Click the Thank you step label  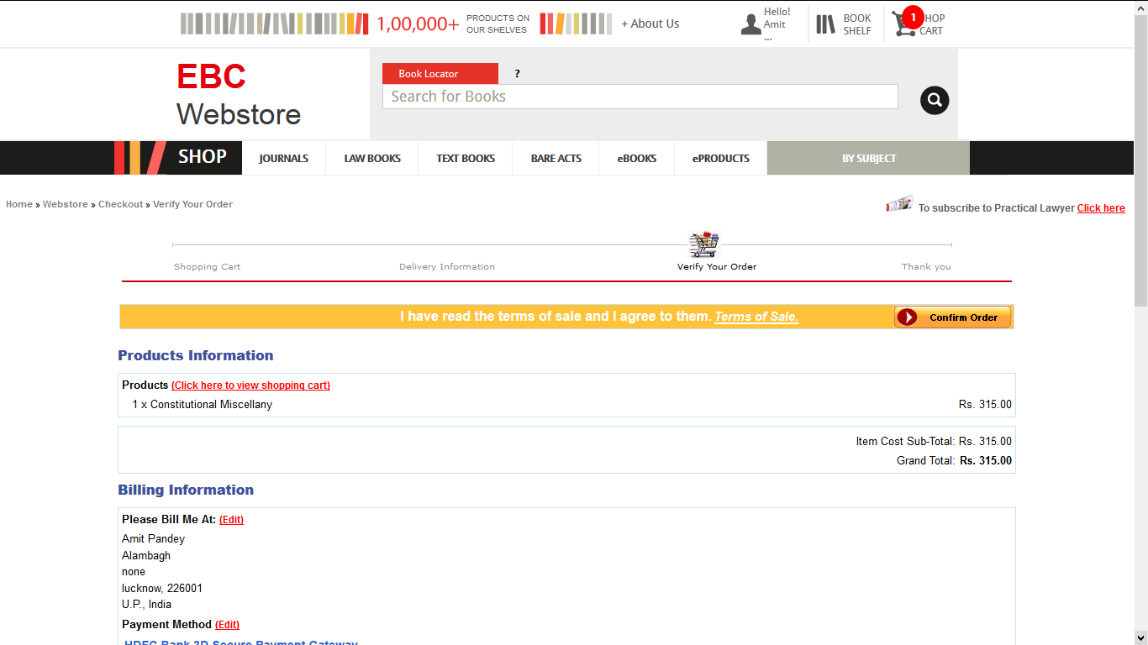(x=926, y=266)
